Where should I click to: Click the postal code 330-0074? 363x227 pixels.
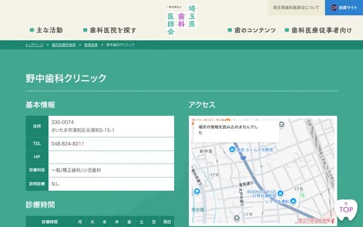pyautogui.click(x=62, y=122)
